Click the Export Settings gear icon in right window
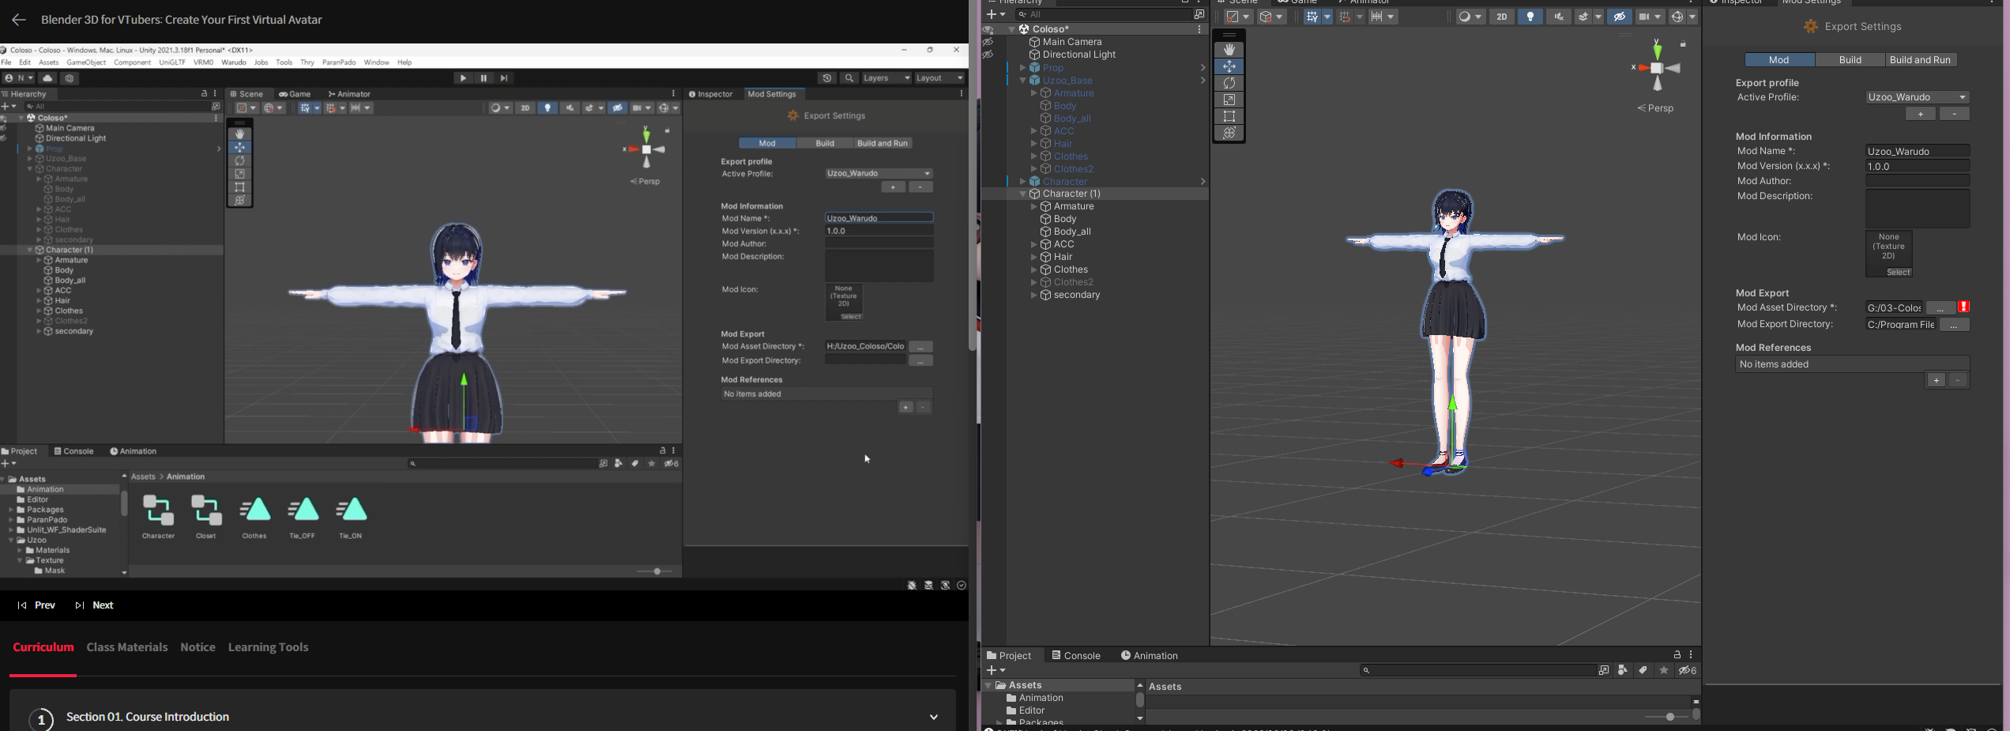2010x731 pixels. tap(1811, 27)
